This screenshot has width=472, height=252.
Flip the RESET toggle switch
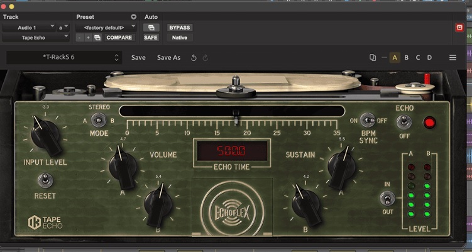click(45, 180)
